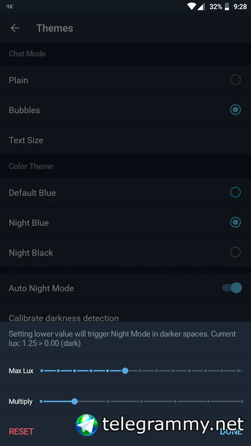251x446 pixels.
Task: Choose the Night Black theme radio
Action: coord(235,252)
